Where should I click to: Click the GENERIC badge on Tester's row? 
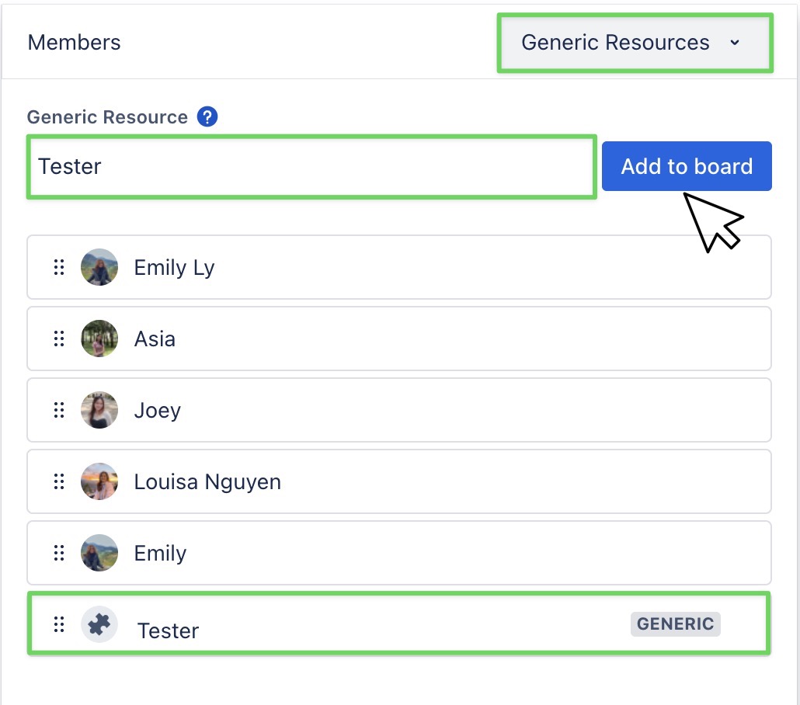tap(675, 623)
